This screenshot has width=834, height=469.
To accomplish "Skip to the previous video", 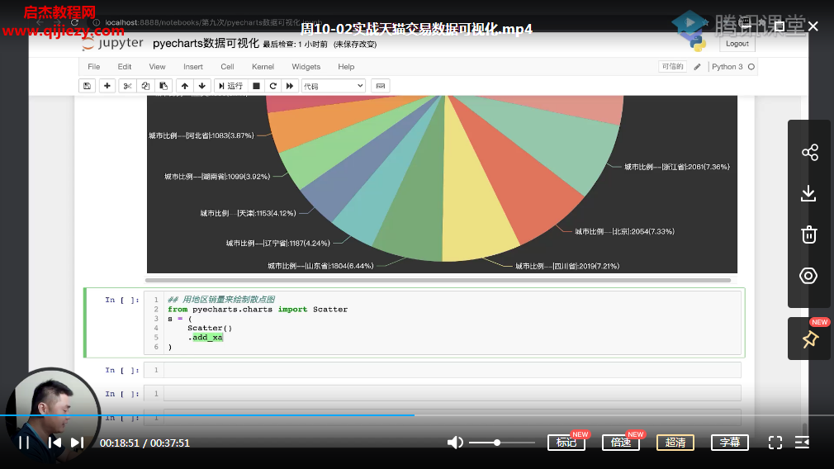I will click(54, 443).
